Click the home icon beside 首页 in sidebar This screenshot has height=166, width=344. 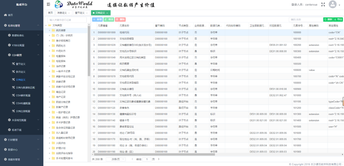tap(5, 15)
